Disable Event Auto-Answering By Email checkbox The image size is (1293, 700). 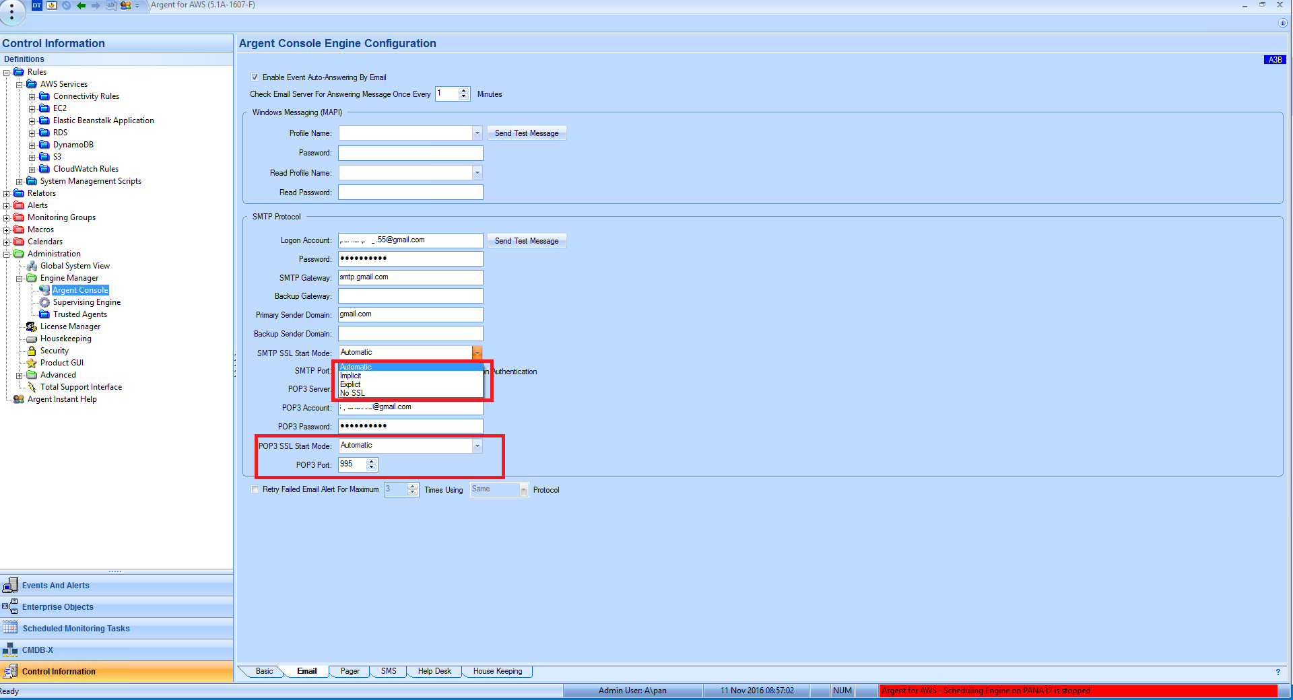(x=255, y=77)
